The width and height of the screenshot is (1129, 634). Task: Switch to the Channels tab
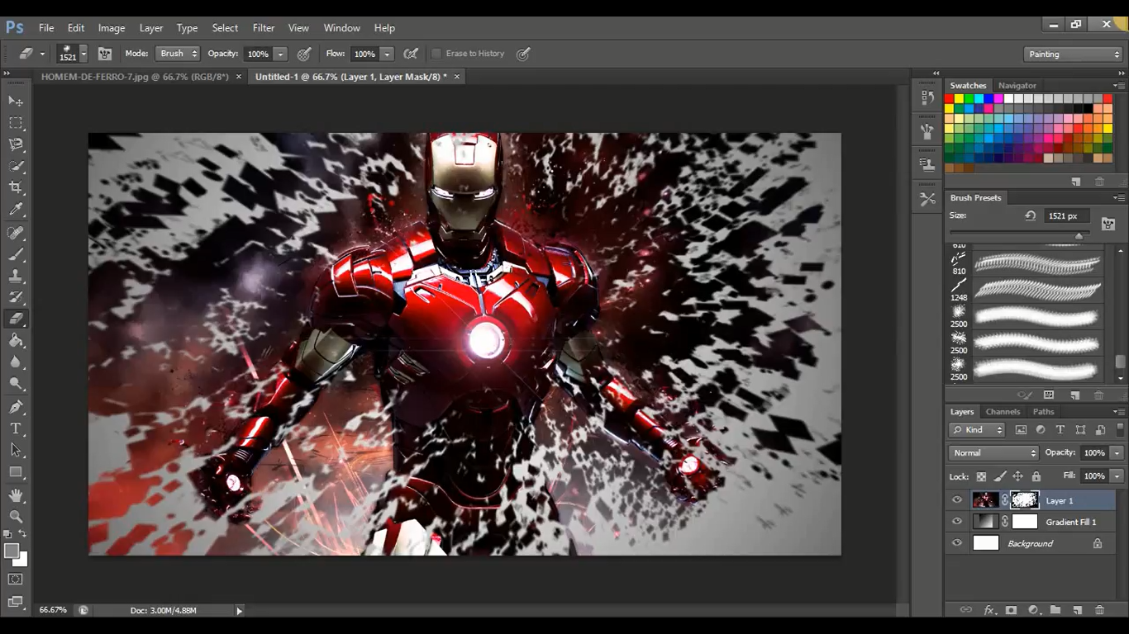pyautogui.click(x=1003, y=411)
